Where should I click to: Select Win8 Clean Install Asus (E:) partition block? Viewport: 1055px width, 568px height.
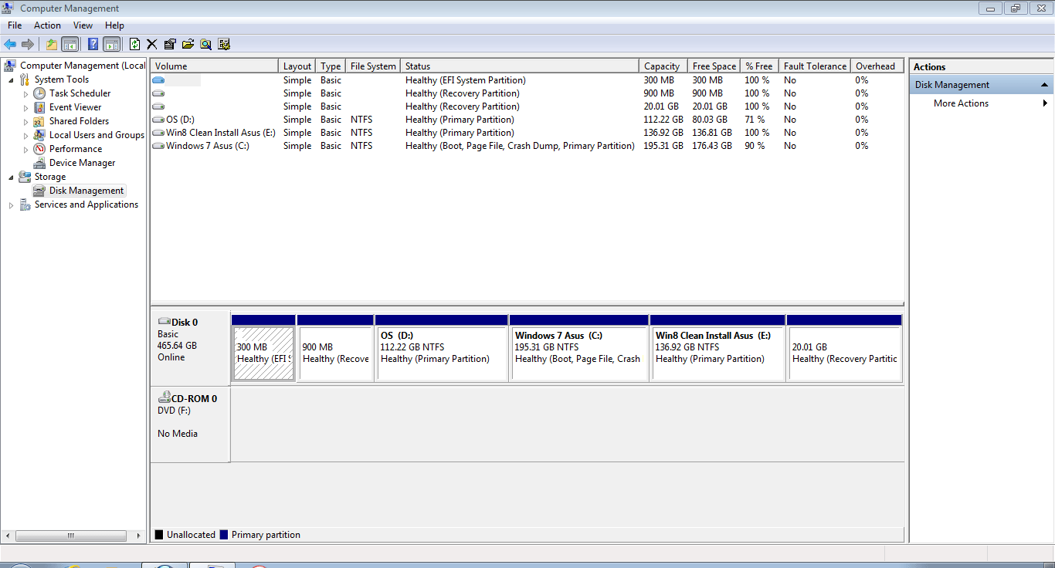(x=718, y=347)
